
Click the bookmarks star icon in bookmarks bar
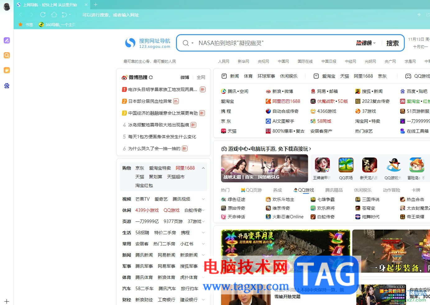pos(21,25)
